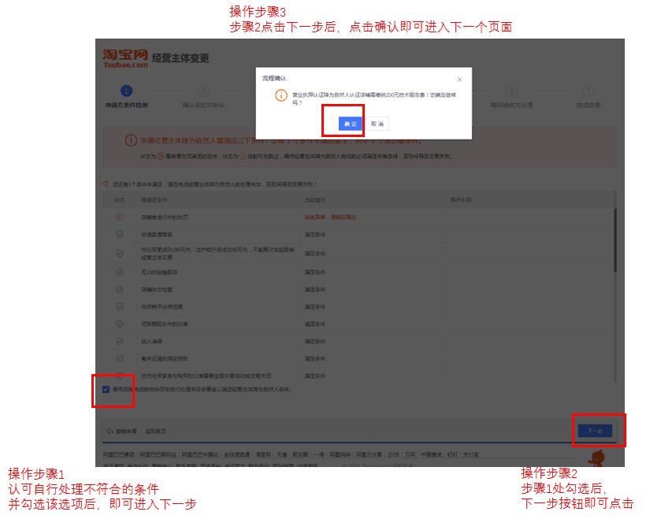Image resolution: width=661 pixels, height=519 pixels.
Task: Click the 无1688金融服务 condition text
Action: (x=159, y=272)
